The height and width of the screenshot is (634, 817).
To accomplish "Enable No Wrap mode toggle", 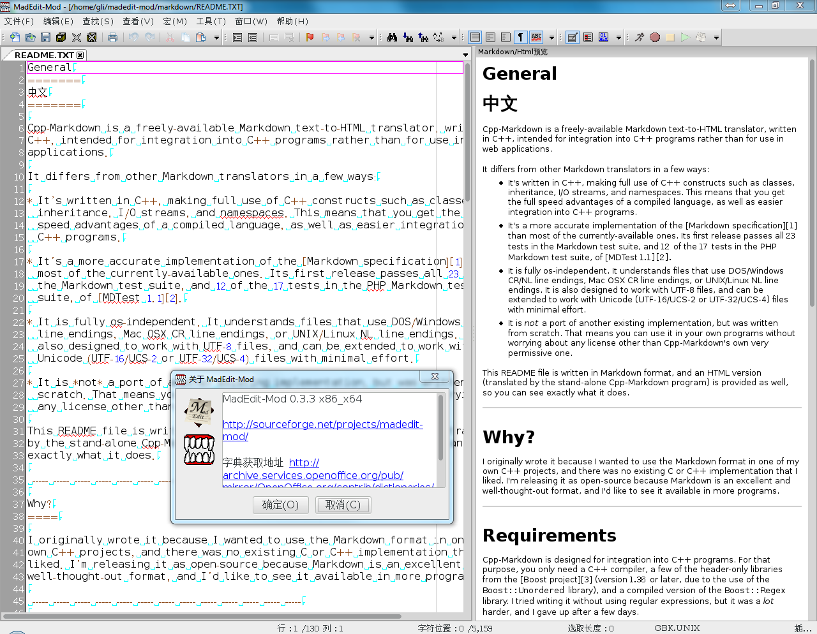I will 475,38.
